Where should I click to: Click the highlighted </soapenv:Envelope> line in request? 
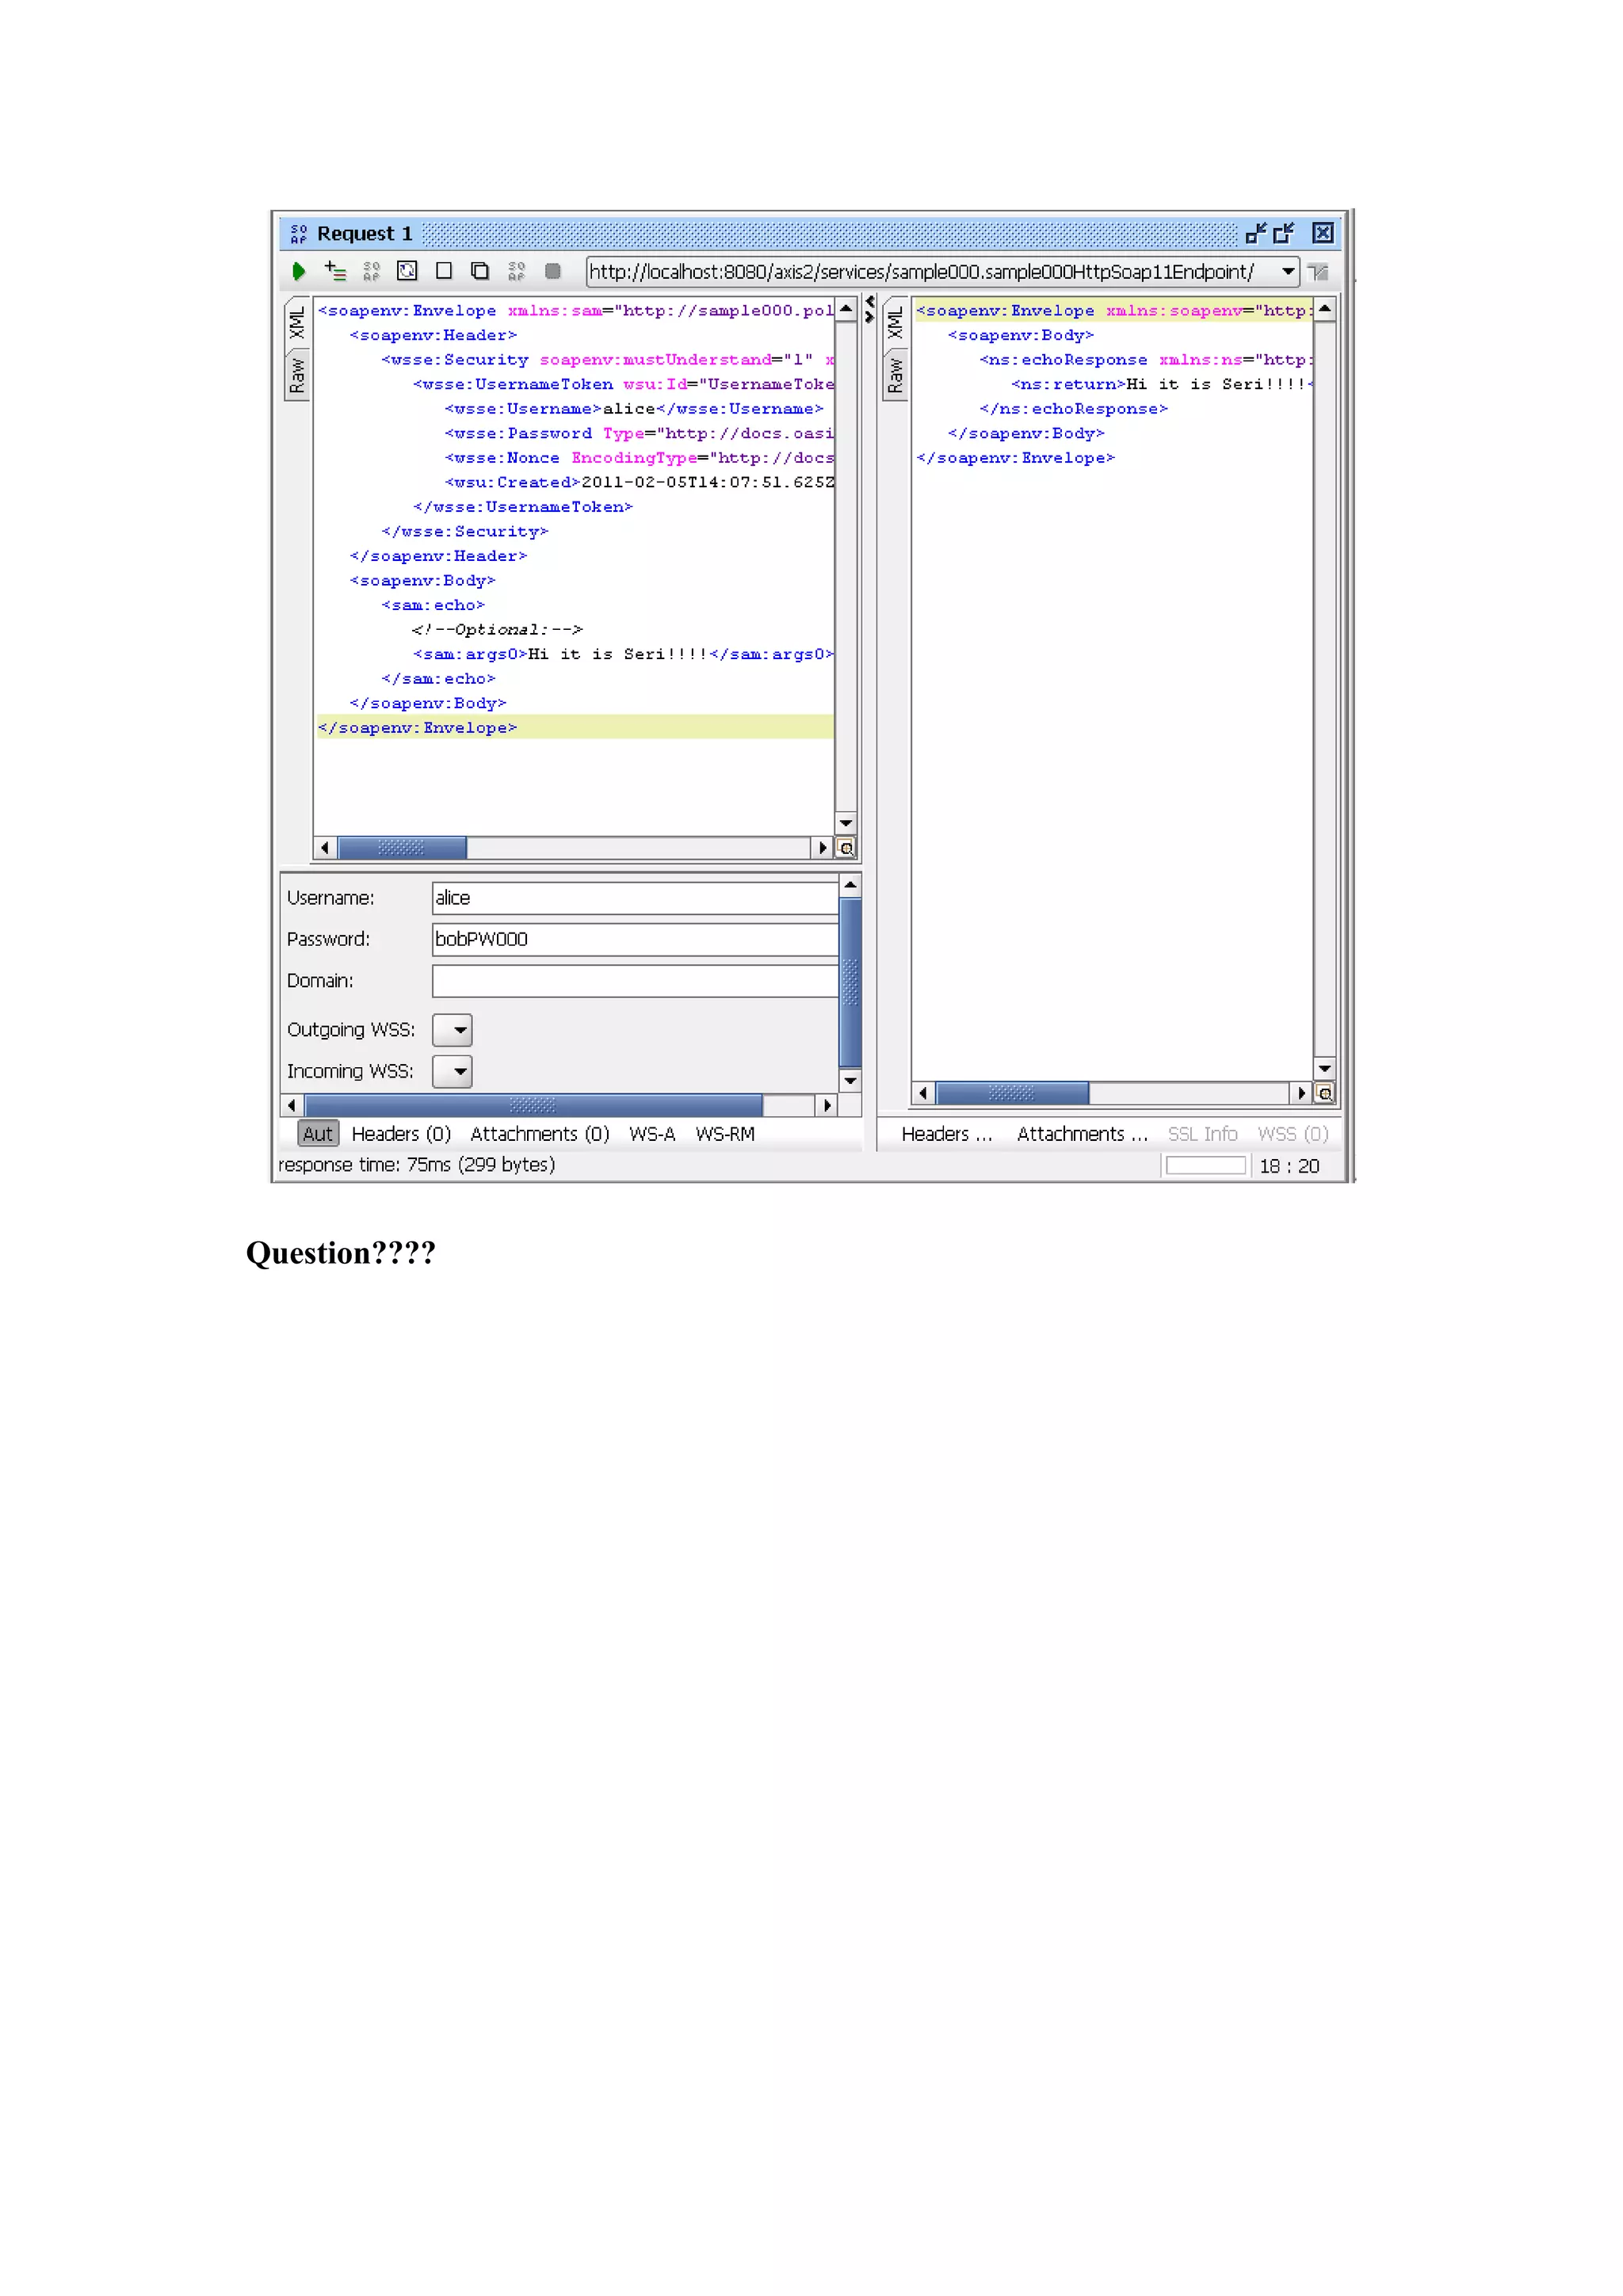pos(575,728)
